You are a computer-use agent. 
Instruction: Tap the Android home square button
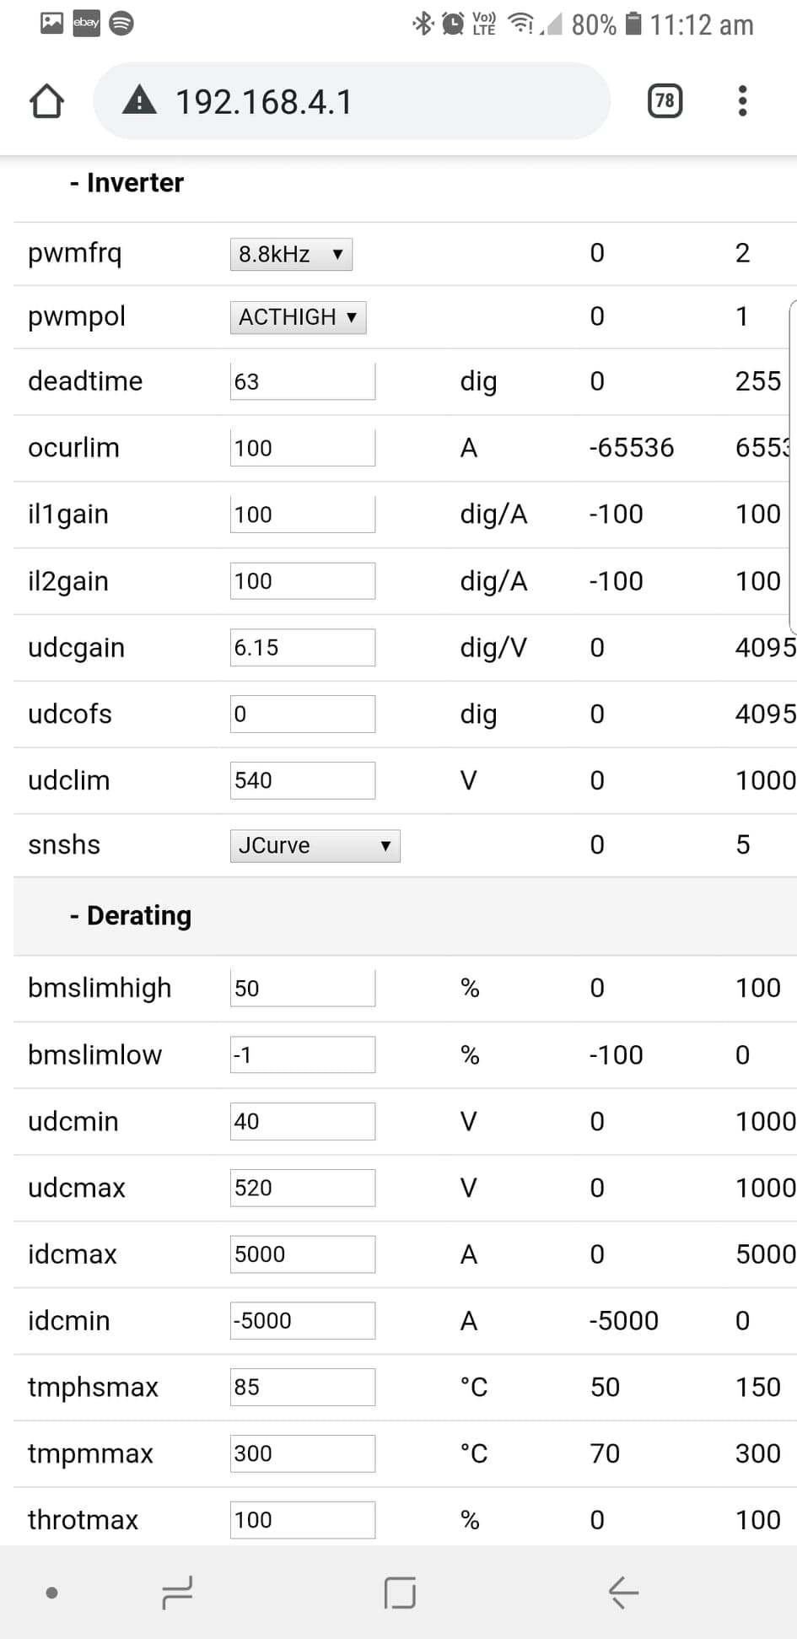[x=400, y=1593]
